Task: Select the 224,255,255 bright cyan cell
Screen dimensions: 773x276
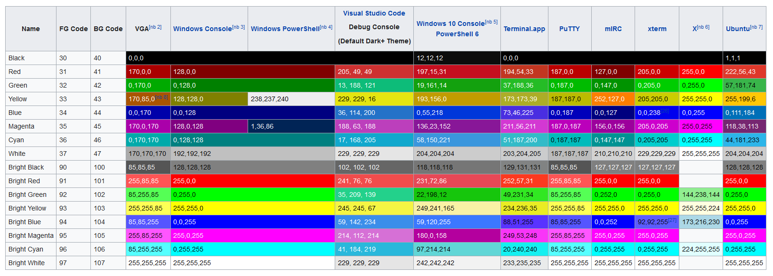Action: coord(701,249)
